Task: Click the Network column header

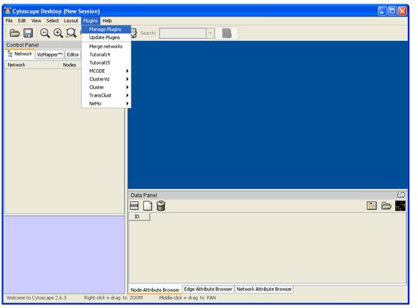Action: coord(32,65)
